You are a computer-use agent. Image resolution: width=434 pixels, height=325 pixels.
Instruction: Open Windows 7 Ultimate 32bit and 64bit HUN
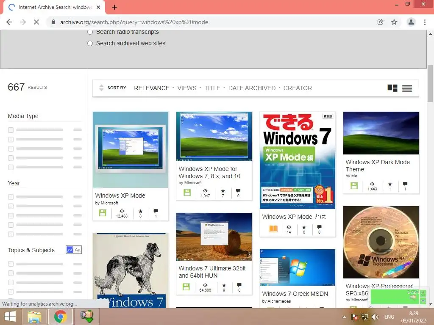click(x=212, y=272)
